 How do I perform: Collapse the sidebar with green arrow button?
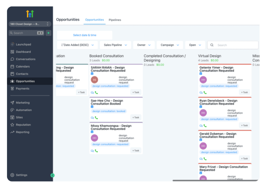pyautogui.click(x=52, y=175)
